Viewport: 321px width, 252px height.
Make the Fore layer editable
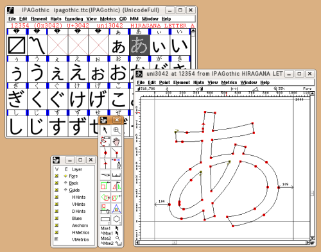pyautogui.click(x=65, y=176)
